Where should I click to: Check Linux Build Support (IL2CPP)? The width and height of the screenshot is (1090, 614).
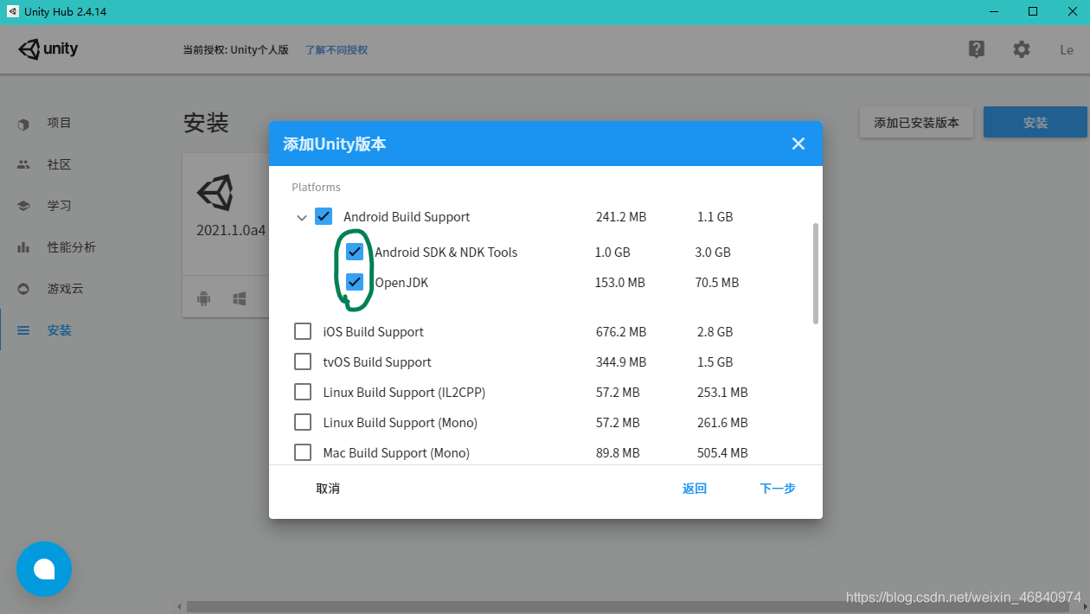click(x=303, y=392)
